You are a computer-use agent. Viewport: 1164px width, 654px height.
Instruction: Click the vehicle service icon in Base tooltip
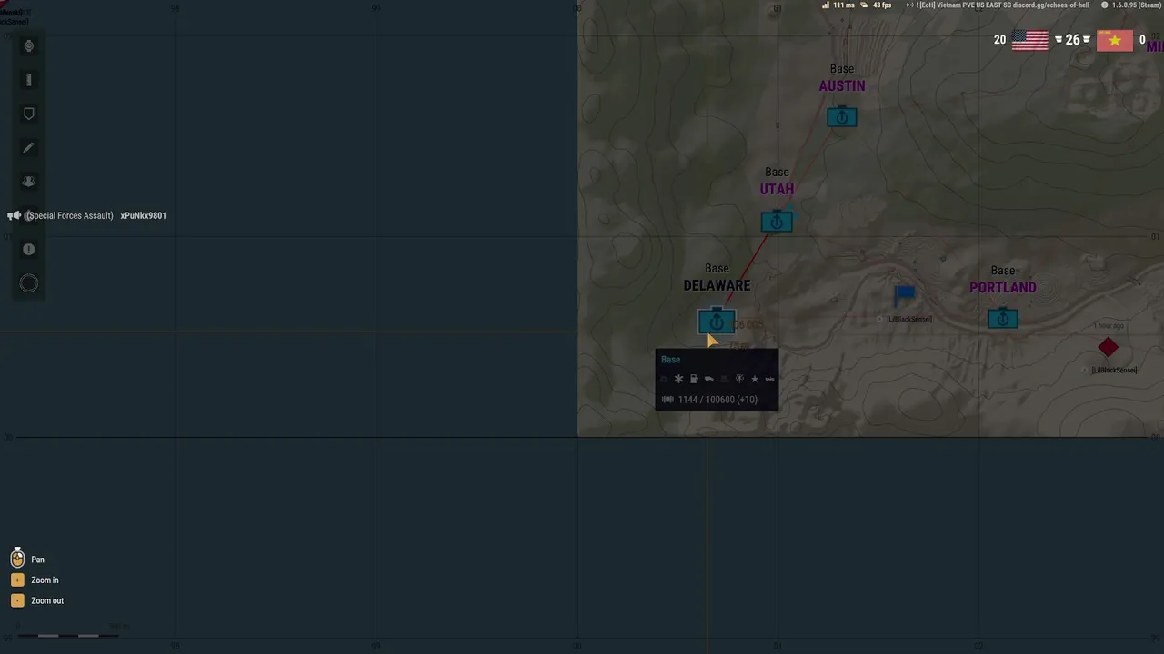pyautogui.click(x=709, y=379)
